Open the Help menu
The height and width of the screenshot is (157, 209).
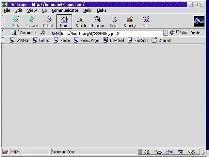coord(88,10)
